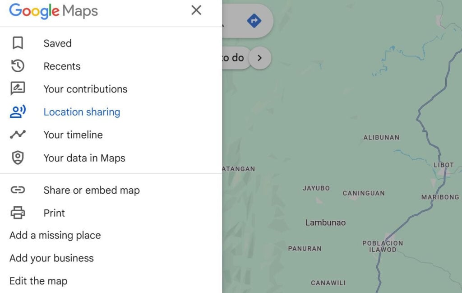Open Share or embed map option

coord(92,190)
